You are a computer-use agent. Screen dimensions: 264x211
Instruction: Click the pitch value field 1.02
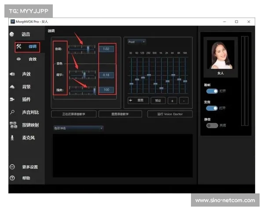point(106,49)
